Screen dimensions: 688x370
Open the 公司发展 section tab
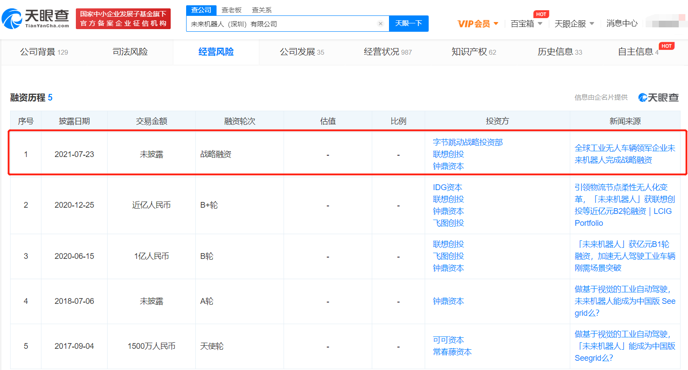click(302, 52)
